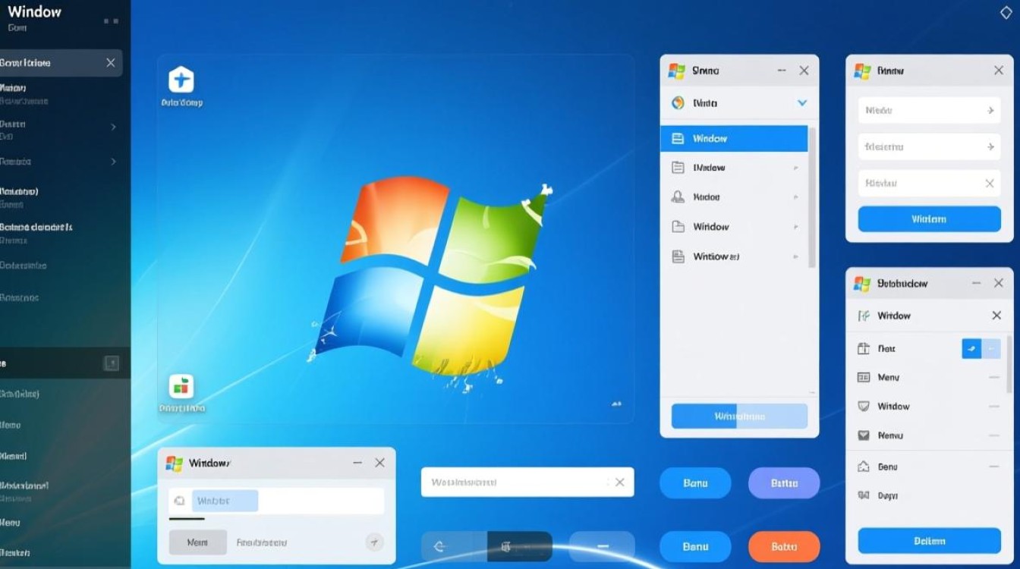Expand the second sidebar item with right chevron
The width and height of the screenshot is (1020, 569).
(113, 162)
